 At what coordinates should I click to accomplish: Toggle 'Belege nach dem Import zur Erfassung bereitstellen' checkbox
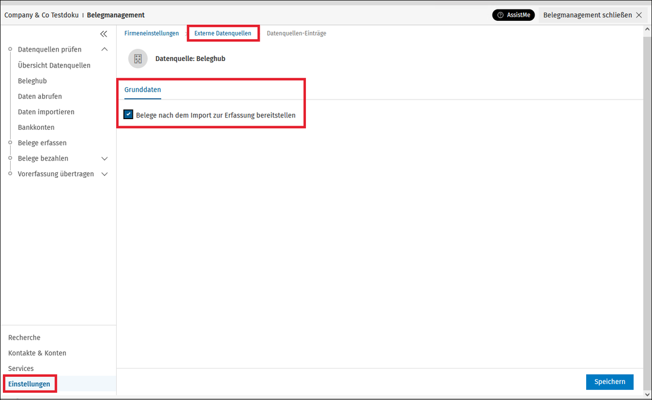tap(129, 115)
